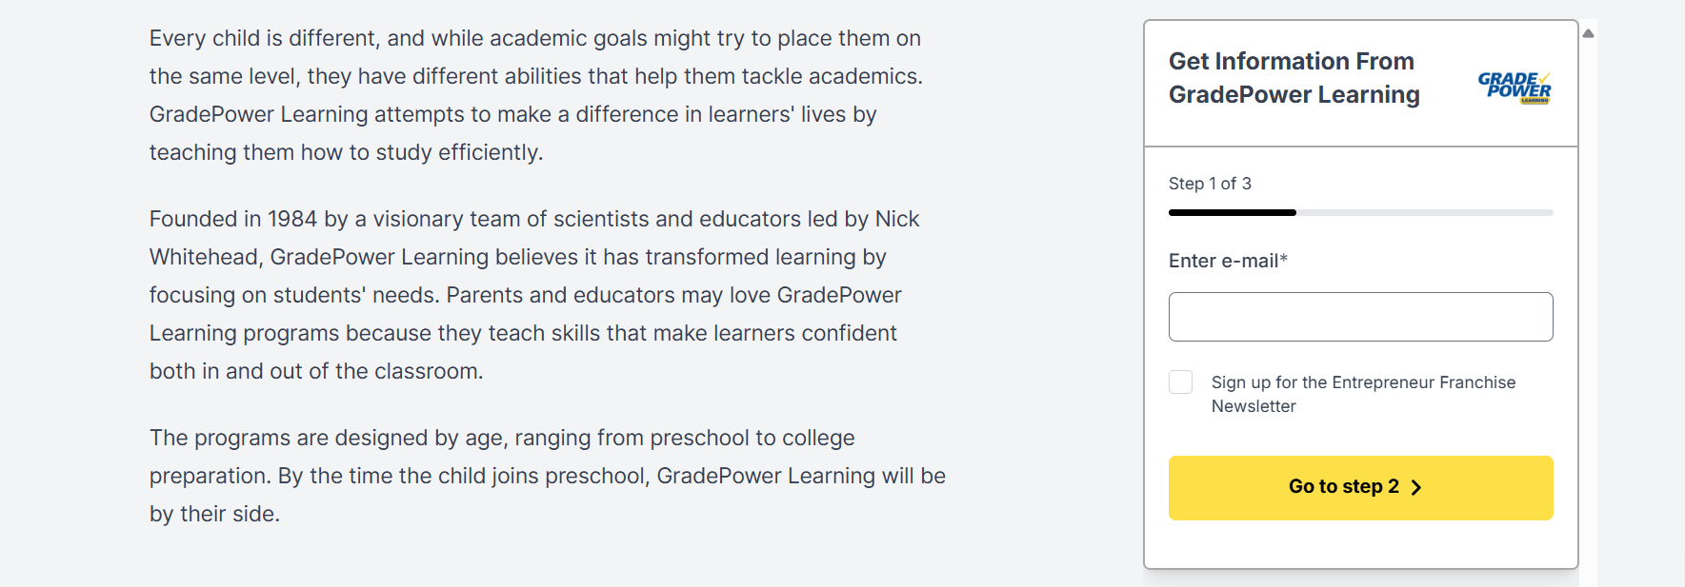Click the paragraph starting The programs are designed

click(x=547, y=476)
